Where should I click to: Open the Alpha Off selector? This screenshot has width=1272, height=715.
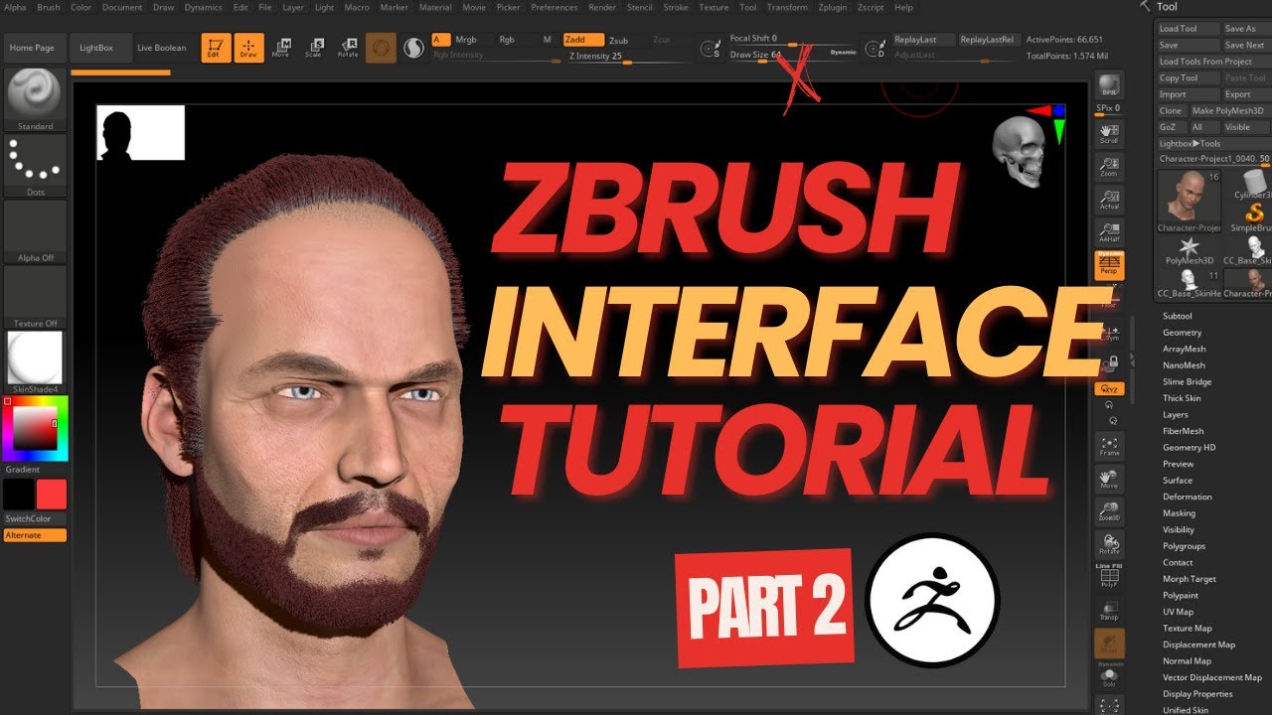pos(35,230)
